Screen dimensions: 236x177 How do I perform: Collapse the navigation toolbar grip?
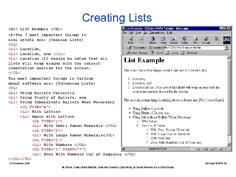pyautogui.click(x=123, y=40)
